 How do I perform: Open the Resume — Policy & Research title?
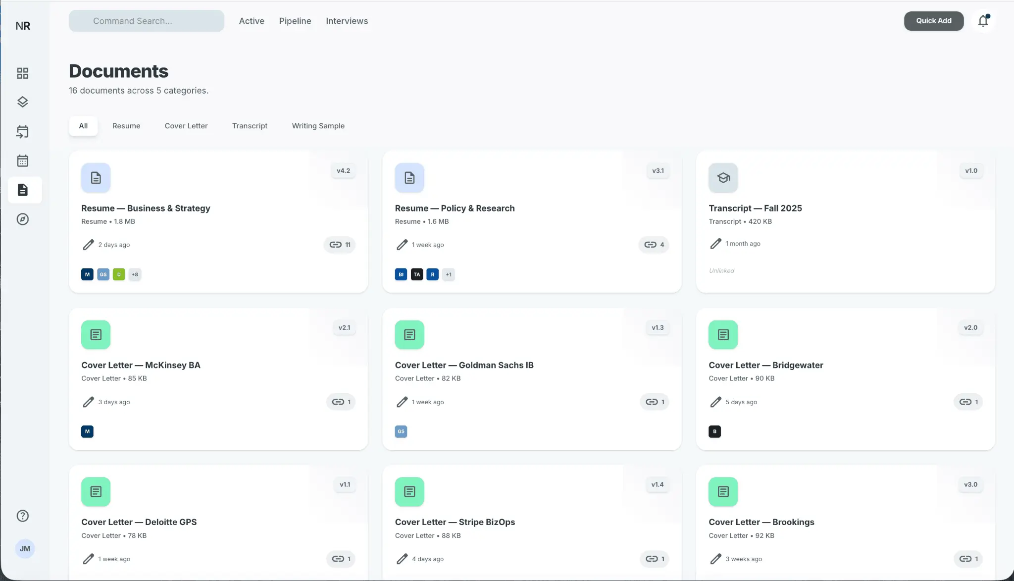[x=455, y=208]
